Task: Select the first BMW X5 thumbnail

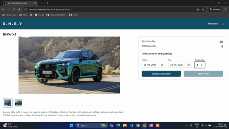Action: point(8,103)
